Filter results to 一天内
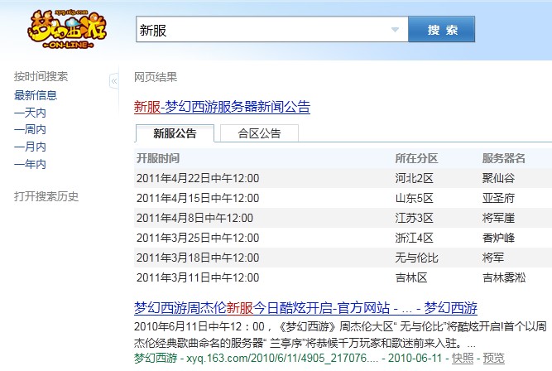This screenshot has height=371, width=552. (30, 113)
